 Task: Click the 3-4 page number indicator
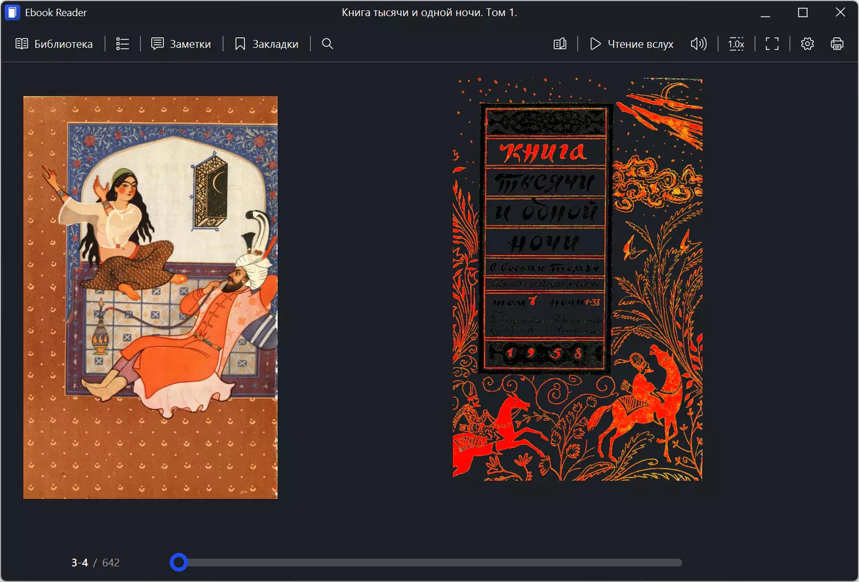79,563
